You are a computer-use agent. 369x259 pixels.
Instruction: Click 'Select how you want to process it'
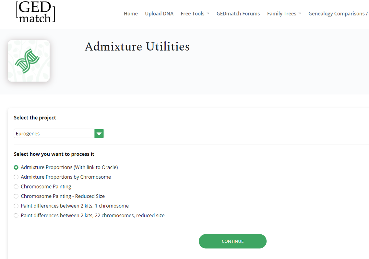pyautogui.click(x=54, y=154)
